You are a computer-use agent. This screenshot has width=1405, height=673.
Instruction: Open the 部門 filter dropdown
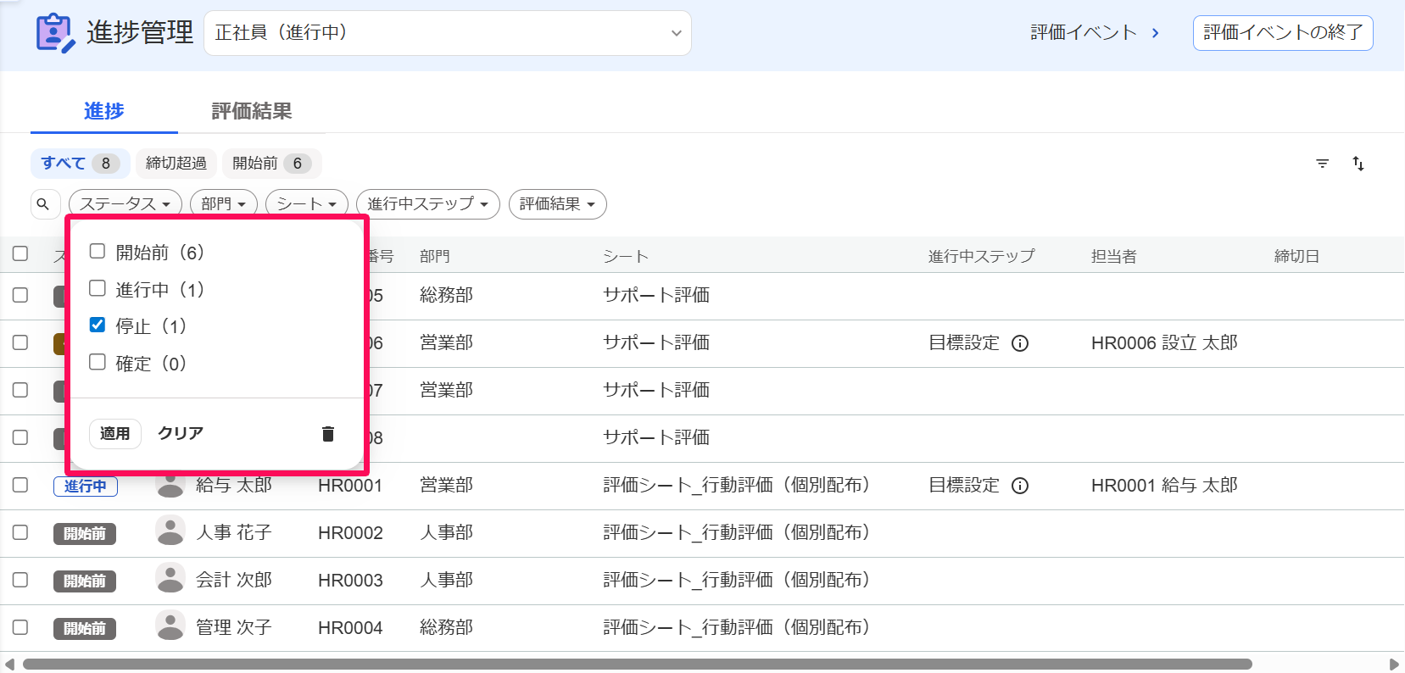click(x=224, y=204)
